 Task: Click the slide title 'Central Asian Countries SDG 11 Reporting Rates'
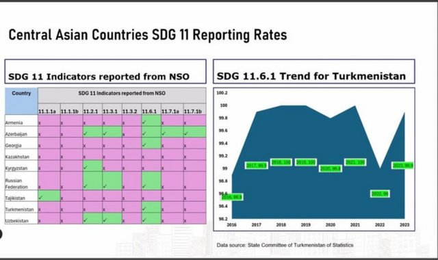coord(148,35)
